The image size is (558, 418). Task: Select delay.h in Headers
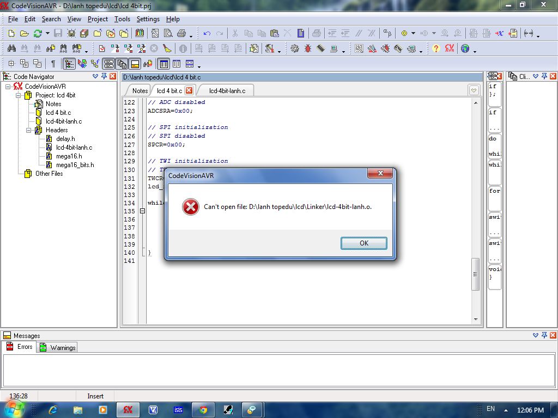65,139
